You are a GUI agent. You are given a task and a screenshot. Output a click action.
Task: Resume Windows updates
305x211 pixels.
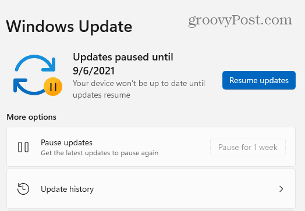tap(259, 80)
